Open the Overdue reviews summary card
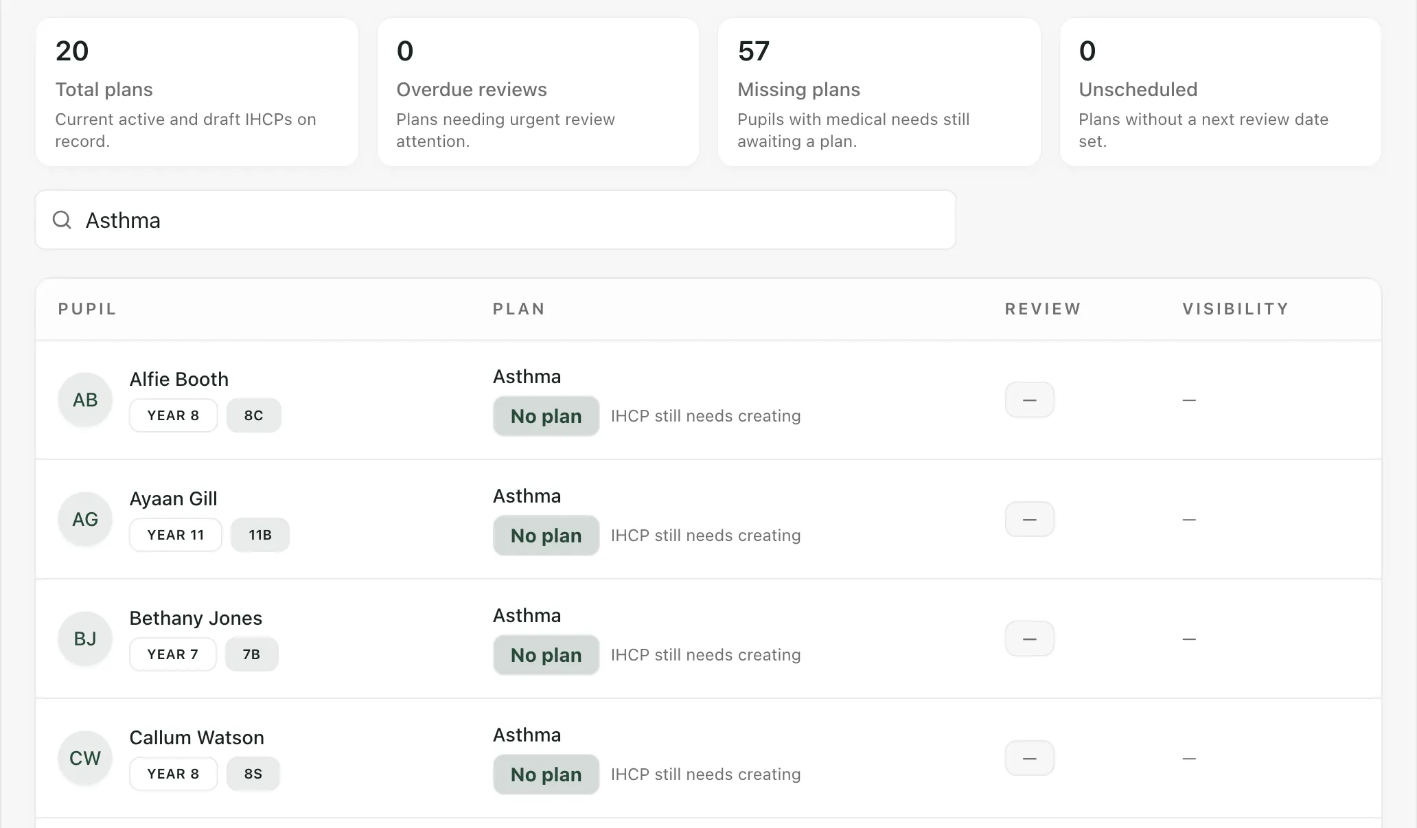The image size is (1417, 828). coord(538,92)
